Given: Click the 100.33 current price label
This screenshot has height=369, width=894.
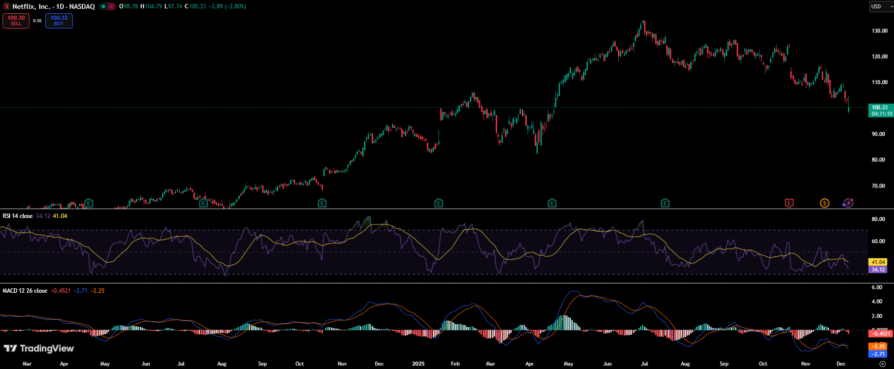Looking at the screenshot, I should (x=879, y=107).
